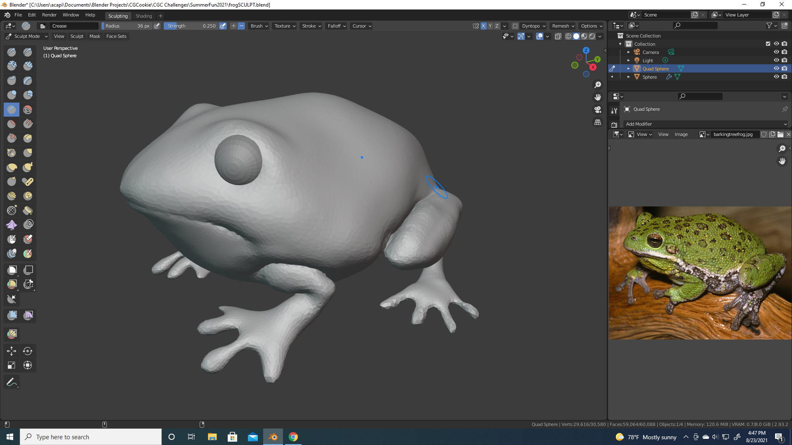Activate the Annotate pencil tool

12,382
